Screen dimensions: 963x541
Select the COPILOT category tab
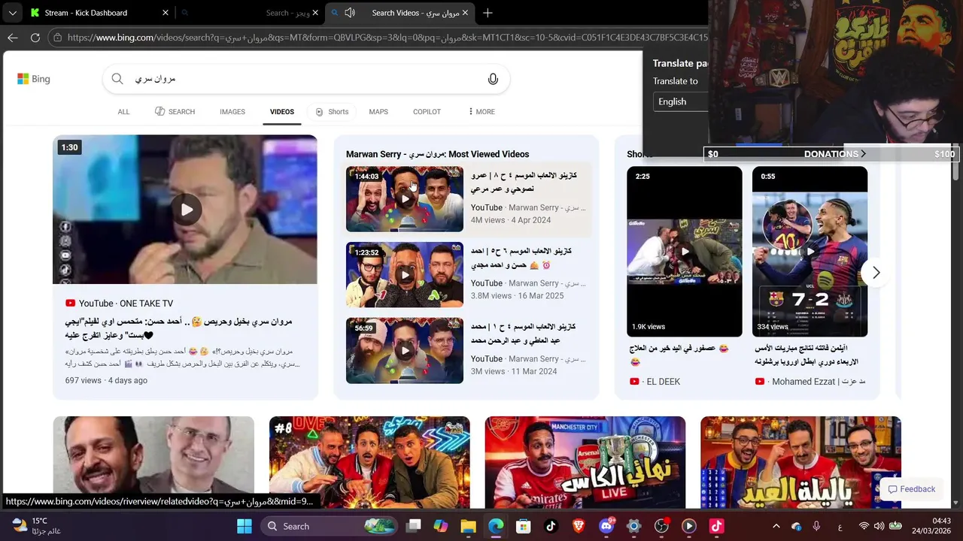[427, 112]
